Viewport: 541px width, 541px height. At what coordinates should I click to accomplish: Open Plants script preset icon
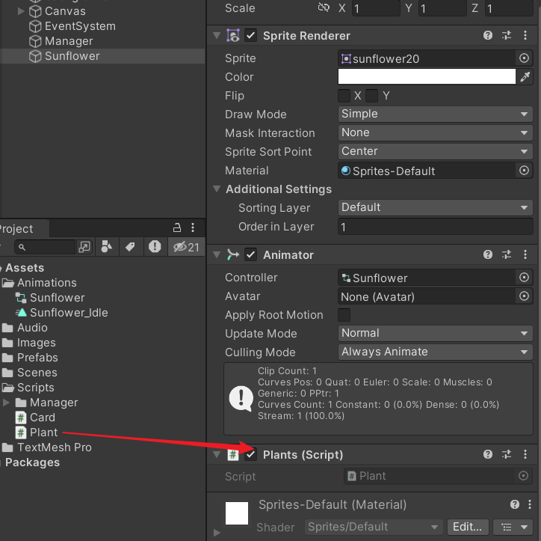pyautogui.click(x=507, y=454)
